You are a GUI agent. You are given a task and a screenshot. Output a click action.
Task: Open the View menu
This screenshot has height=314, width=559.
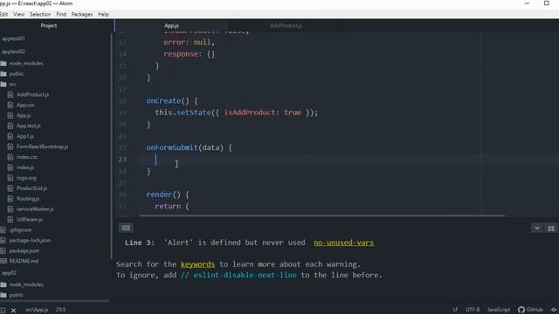tap(19, 14)
